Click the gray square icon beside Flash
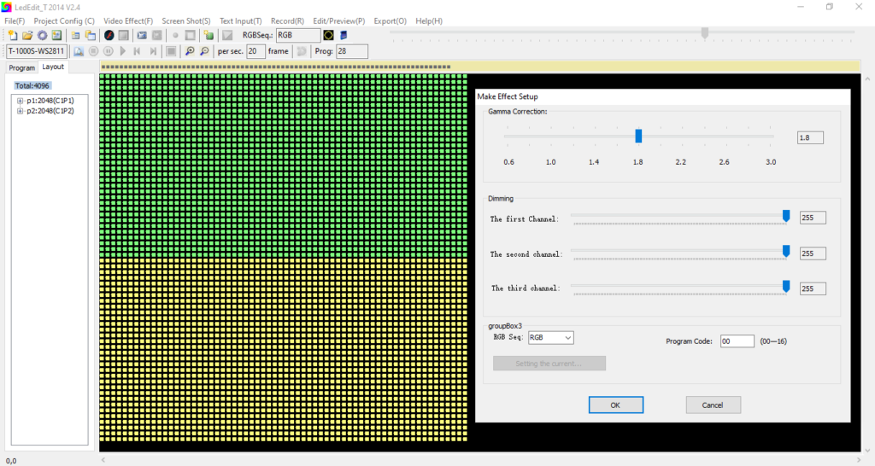875x466 pixels. tap(124, 35)
